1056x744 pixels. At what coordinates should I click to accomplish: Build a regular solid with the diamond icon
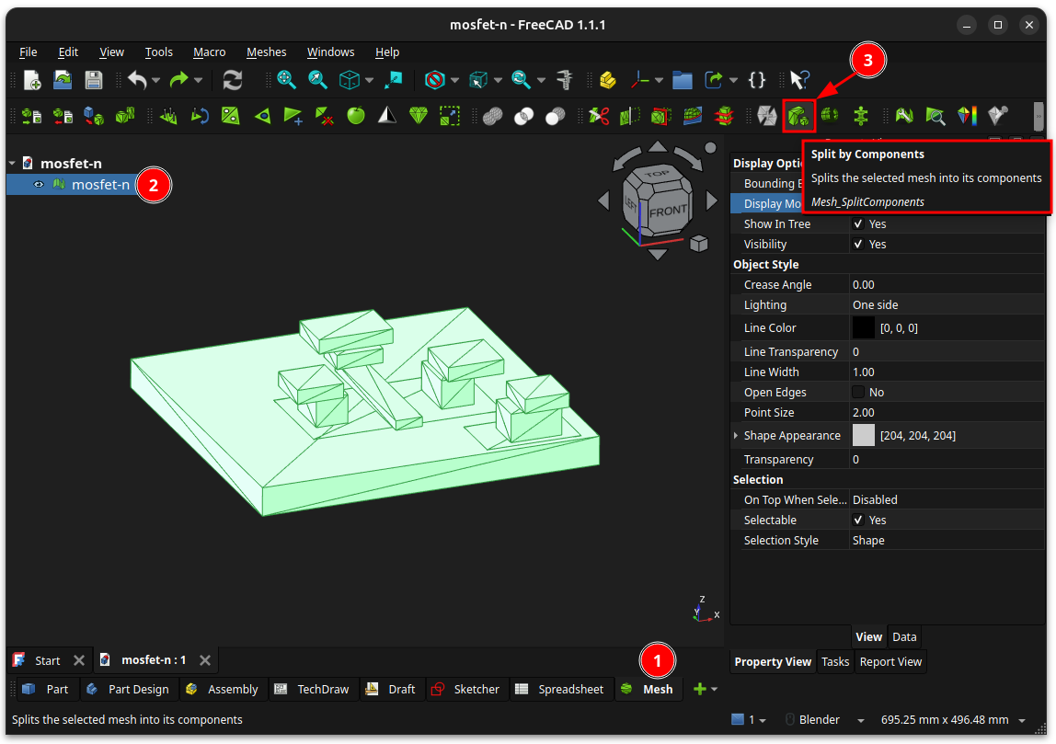[419, 116]
